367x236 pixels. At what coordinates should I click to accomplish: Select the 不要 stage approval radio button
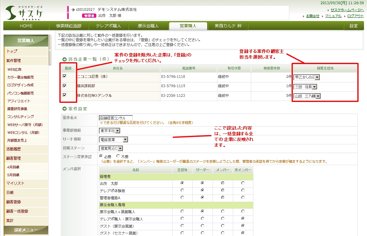[x=118, y=156]
